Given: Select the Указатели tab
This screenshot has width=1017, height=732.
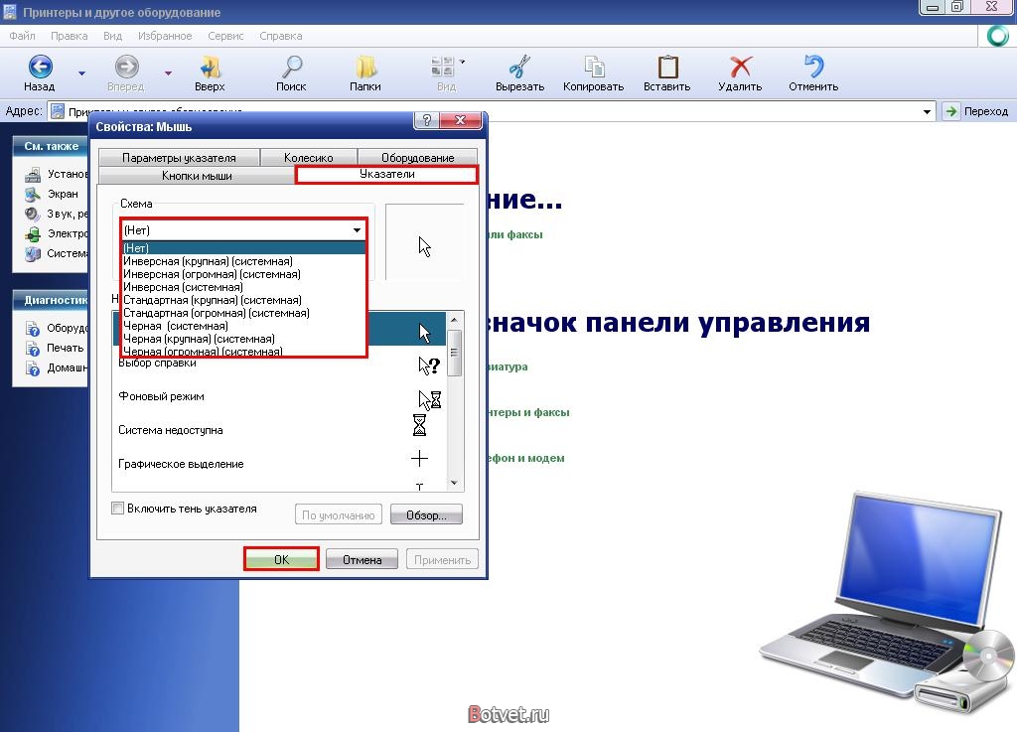Looking at the screenshot, I should coord(386,175).
